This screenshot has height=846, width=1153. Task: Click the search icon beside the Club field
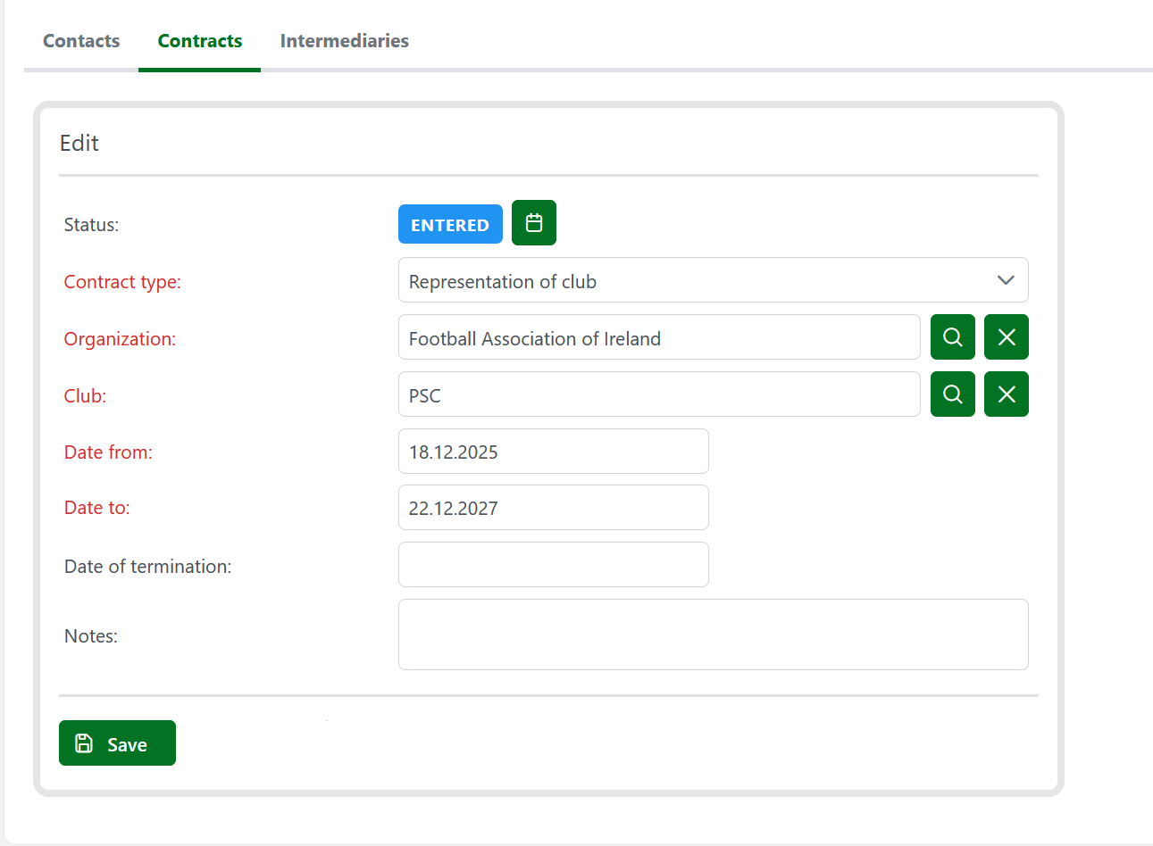(952, 394)
